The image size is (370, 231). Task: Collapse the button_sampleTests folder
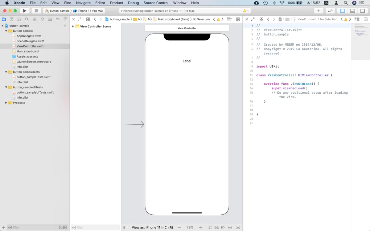point(6,72)
